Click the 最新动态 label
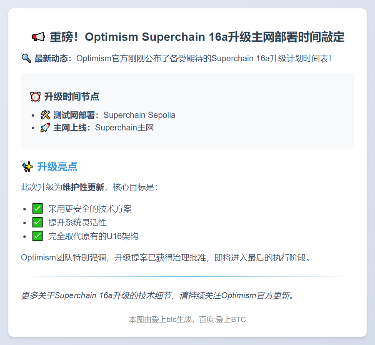The width and height of the screenshot is (375, 345). pos(53,58)
